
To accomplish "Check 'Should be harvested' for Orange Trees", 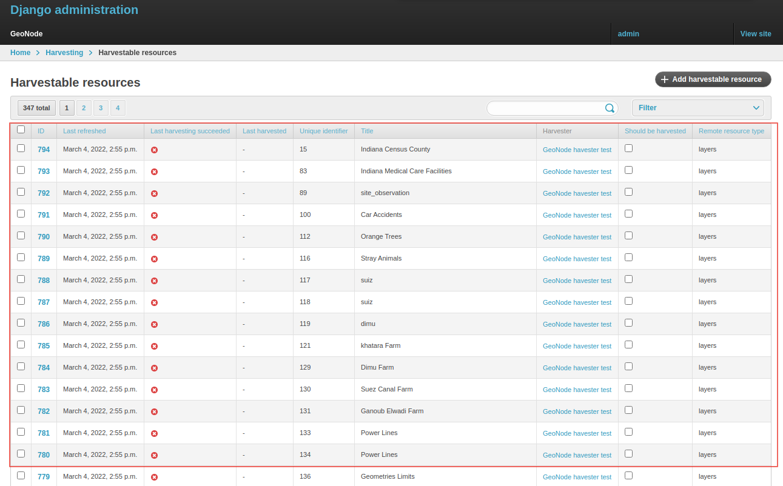I will (628, 235).
